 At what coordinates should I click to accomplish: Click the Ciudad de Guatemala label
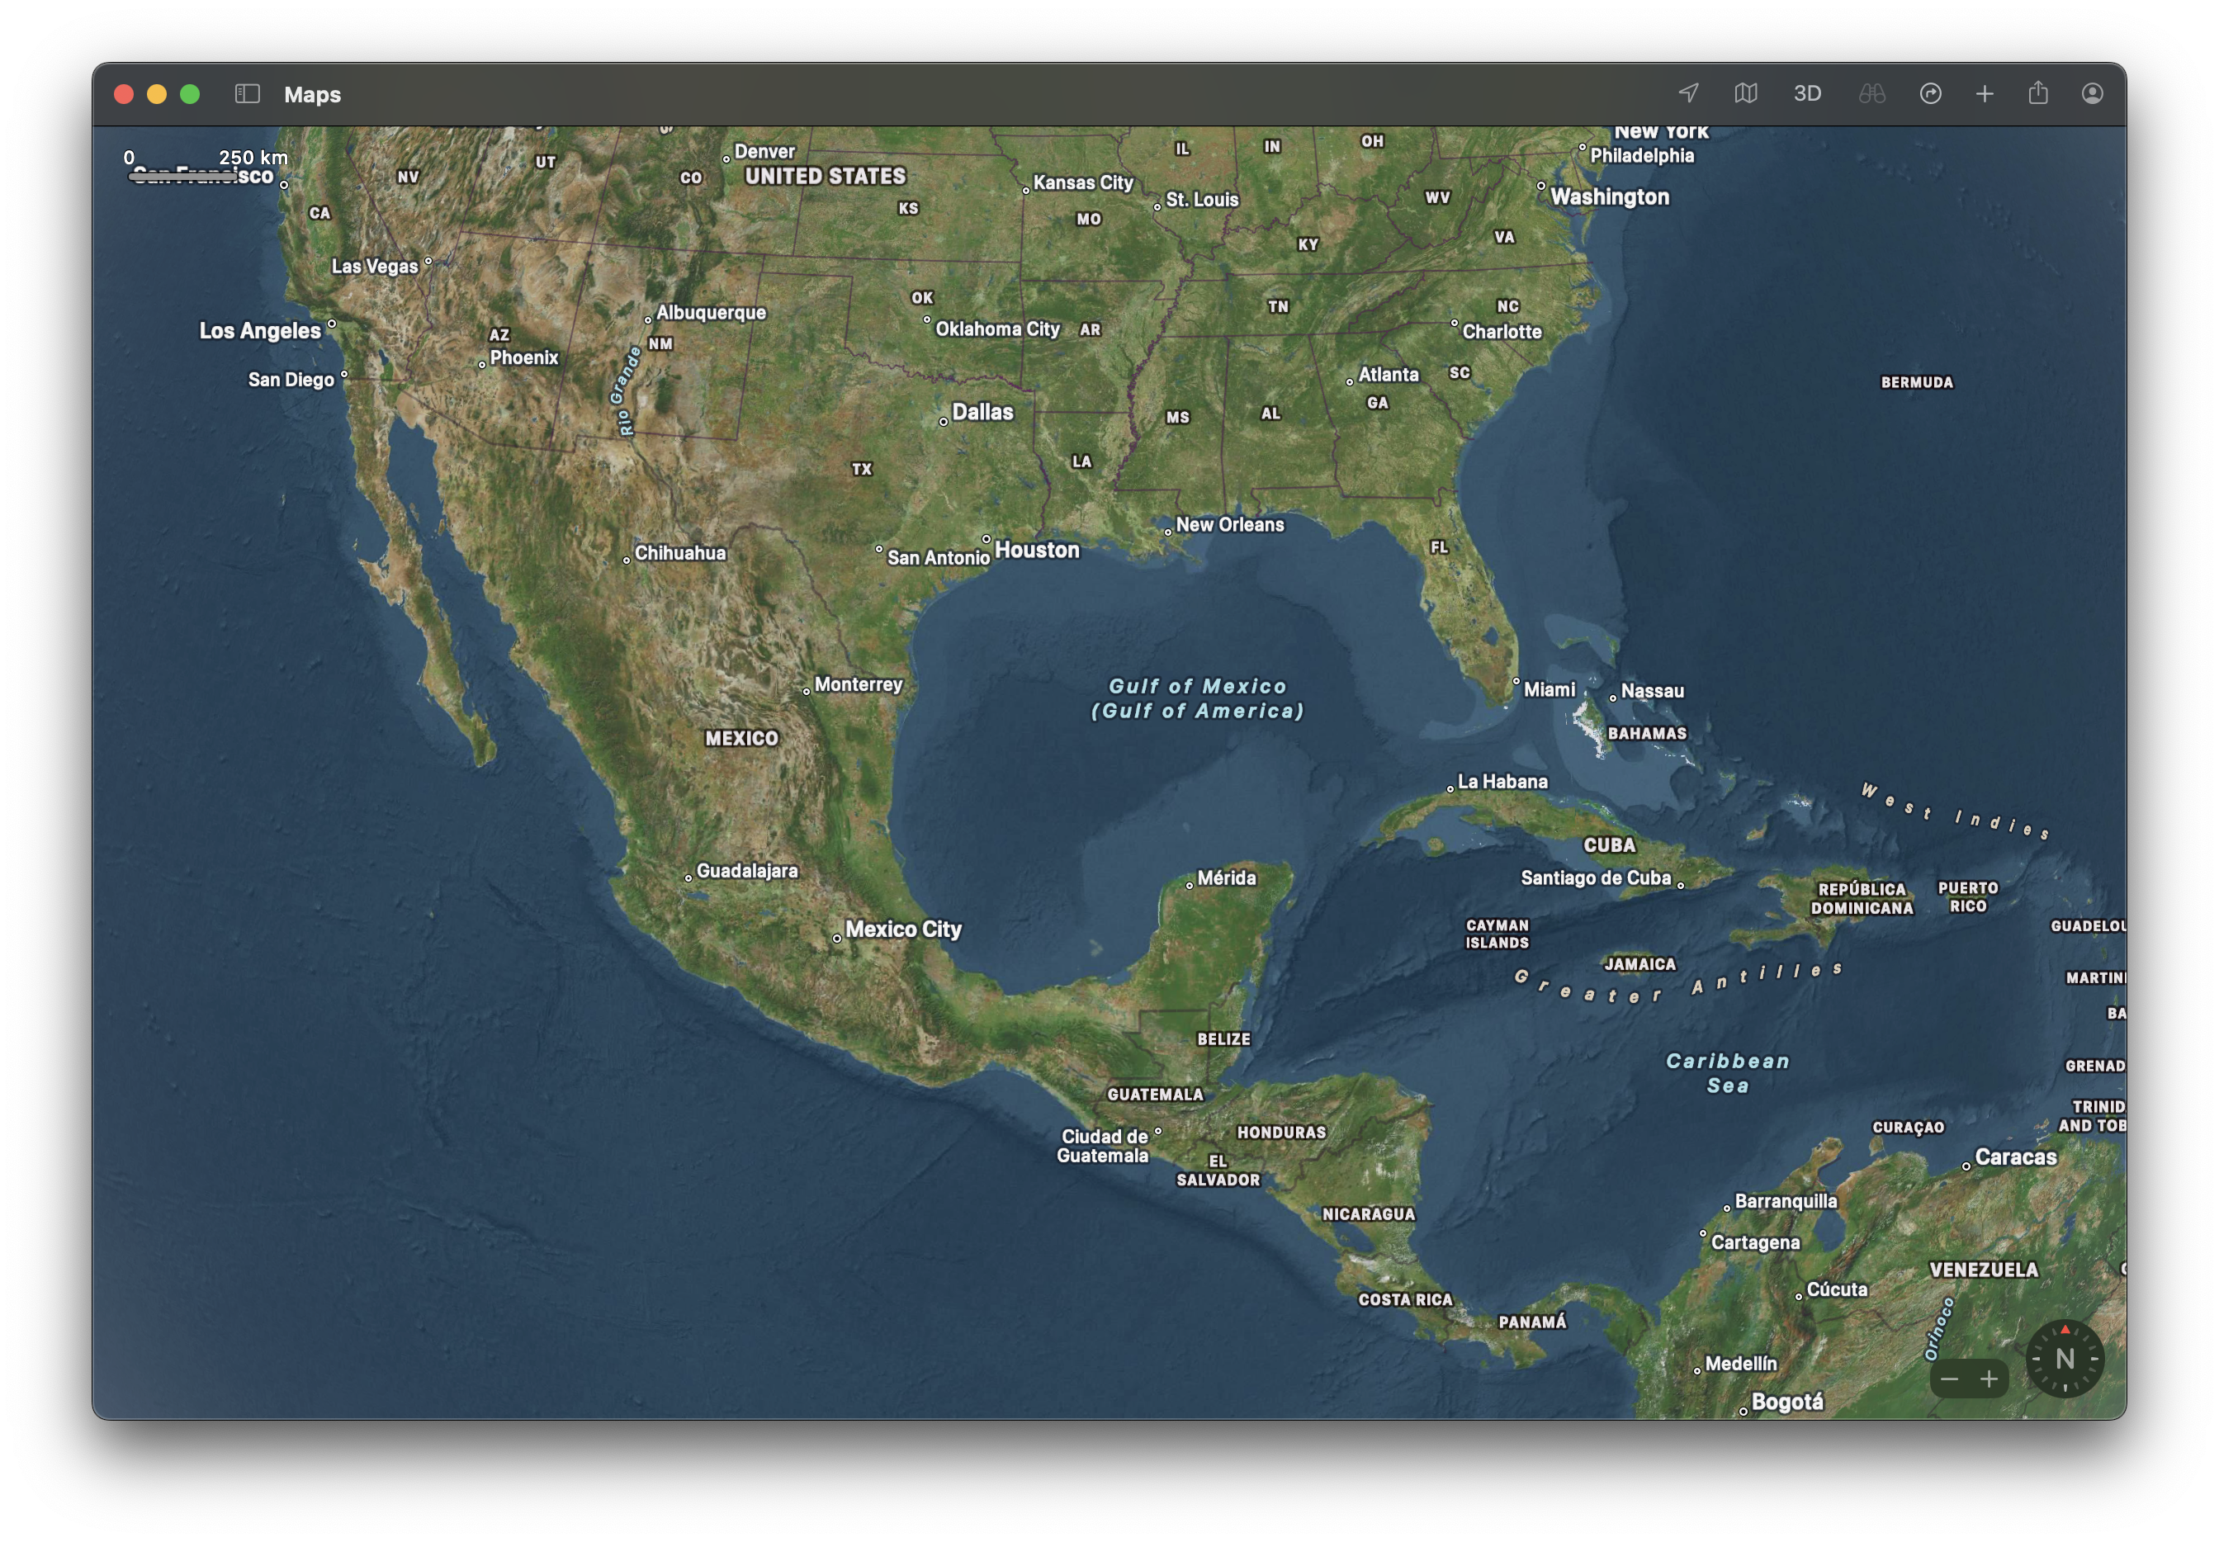click(1102, 1146)
